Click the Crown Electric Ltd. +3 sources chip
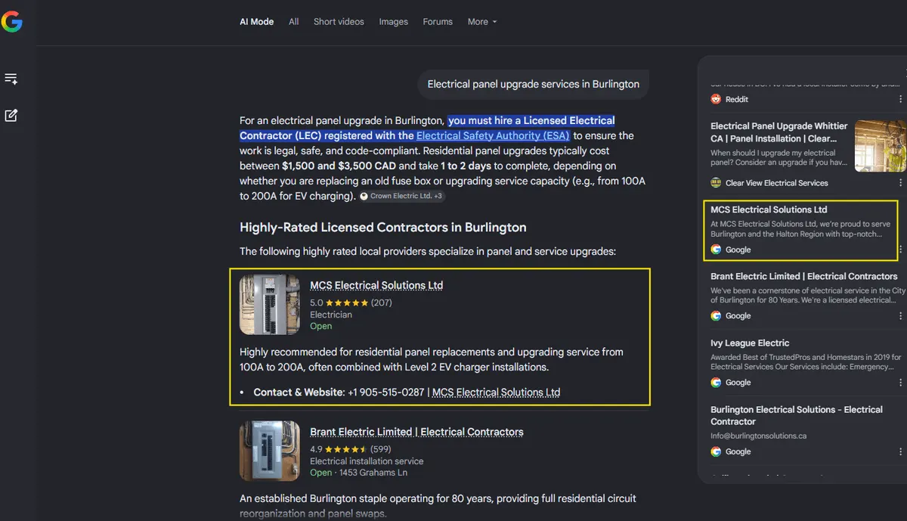907x521 pixels. pos(401,196)
